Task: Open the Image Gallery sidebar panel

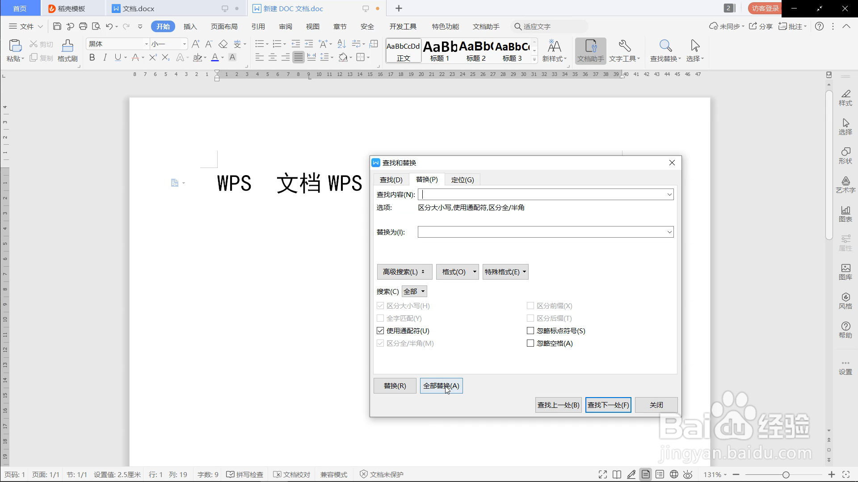Action: pos(845,272)
